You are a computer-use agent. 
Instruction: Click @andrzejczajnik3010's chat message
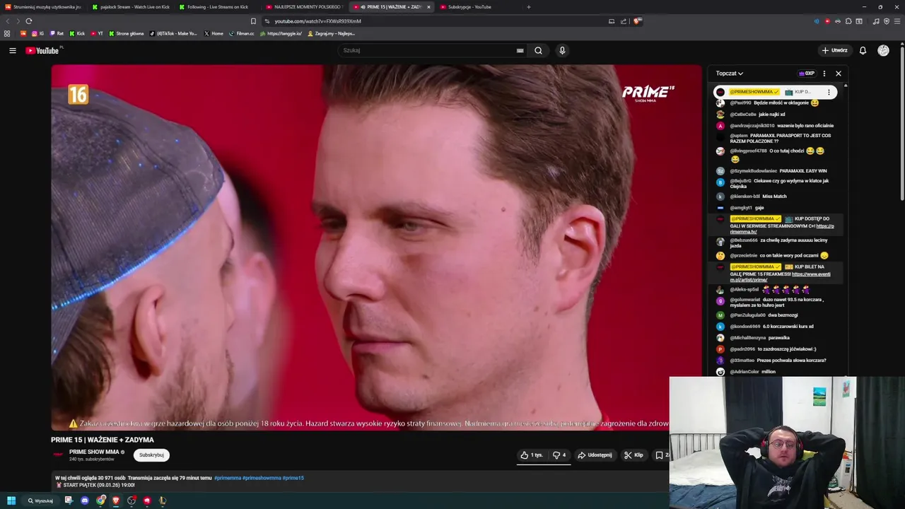[805, 126]
